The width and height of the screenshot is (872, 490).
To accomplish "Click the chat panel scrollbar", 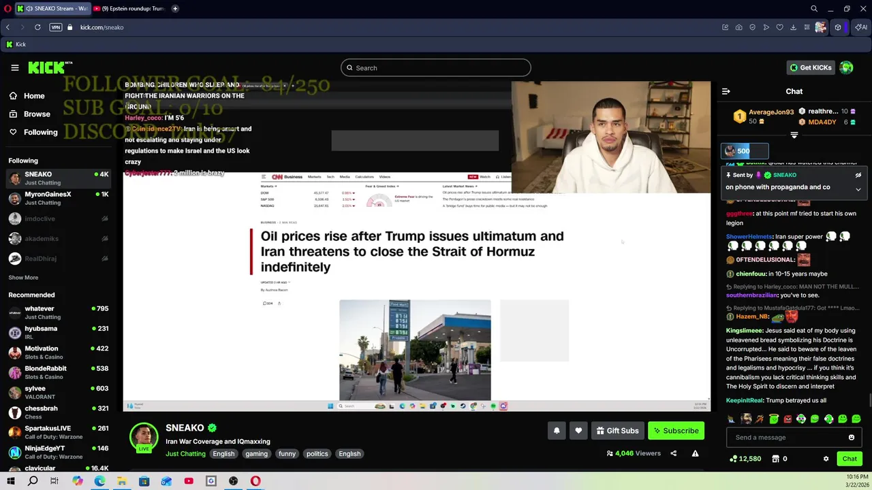I will click(869, 400).
